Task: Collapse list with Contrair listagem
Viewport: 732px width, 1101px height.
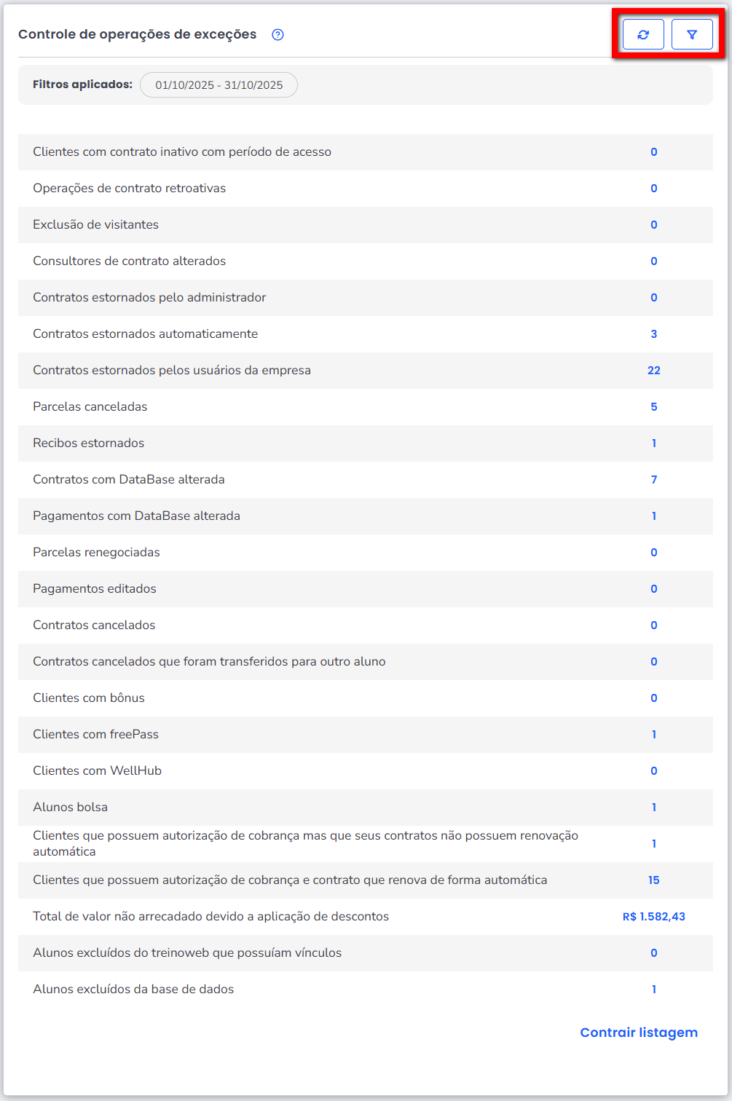Action: click(x=639, y=1033)
